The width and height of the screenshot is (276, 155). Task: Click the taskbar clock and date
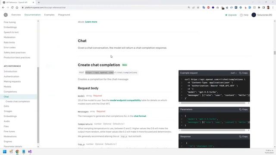[270, 152]
